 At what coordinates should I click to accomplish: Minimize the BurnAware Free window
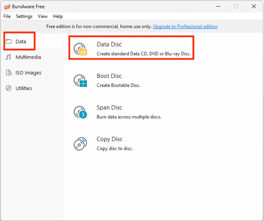pyautogui.click(x=218, y=7)
